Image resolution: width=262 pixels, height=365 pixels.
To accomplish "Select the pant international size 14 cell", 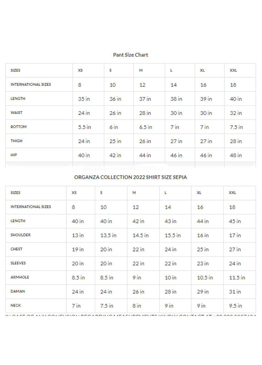I will point(174,85).
